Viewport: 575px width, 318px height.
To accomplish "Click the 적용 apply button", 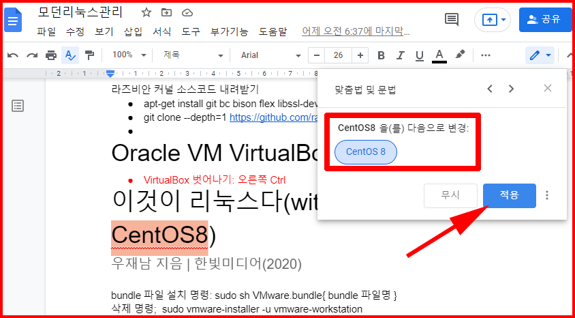I will (x=510, y=196).
